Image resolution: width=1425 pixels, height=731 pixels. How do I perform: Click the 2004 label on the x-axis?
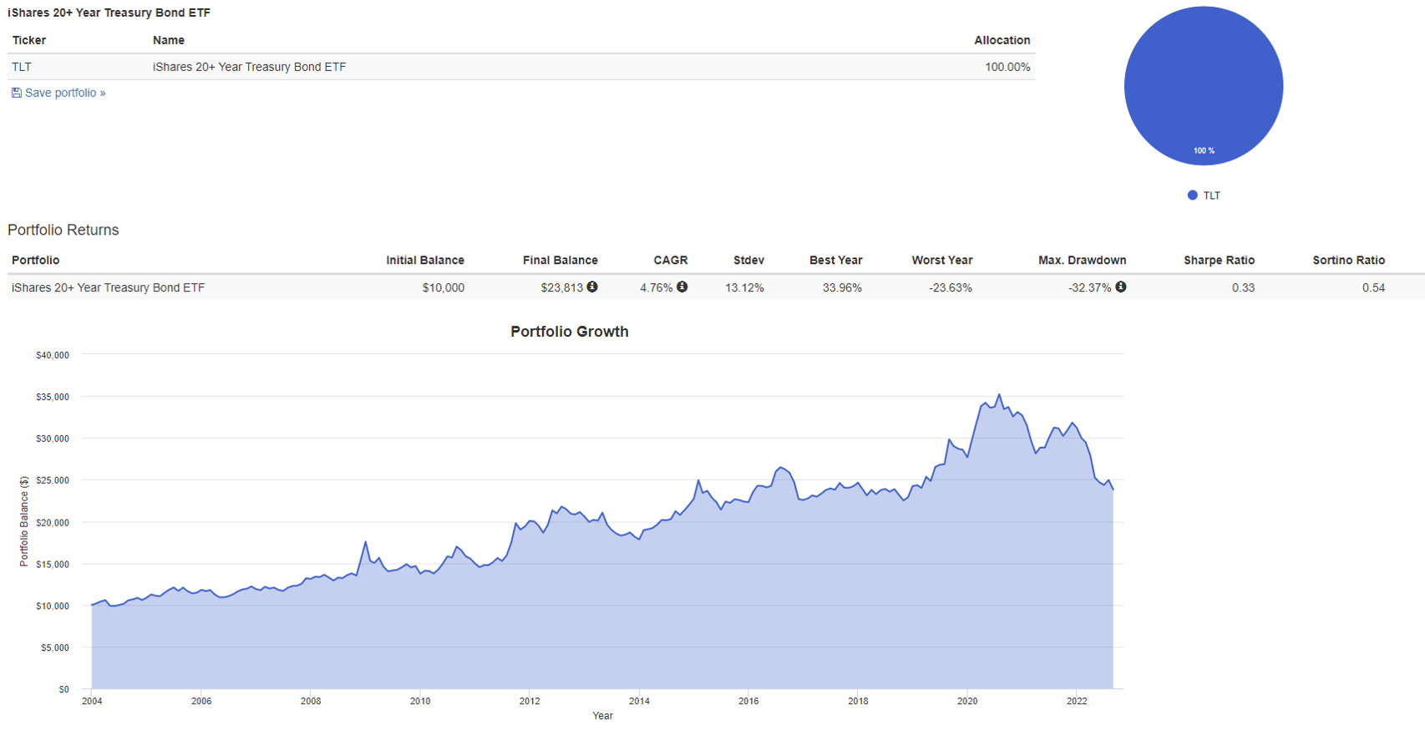pyautogui.click(x=92, y=701)
